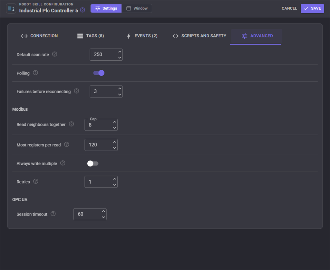Screen dimensions: 330x270
Task: Decrease Failures before reconnecting count
Action: pyautogui.click(x=120, y=94)
